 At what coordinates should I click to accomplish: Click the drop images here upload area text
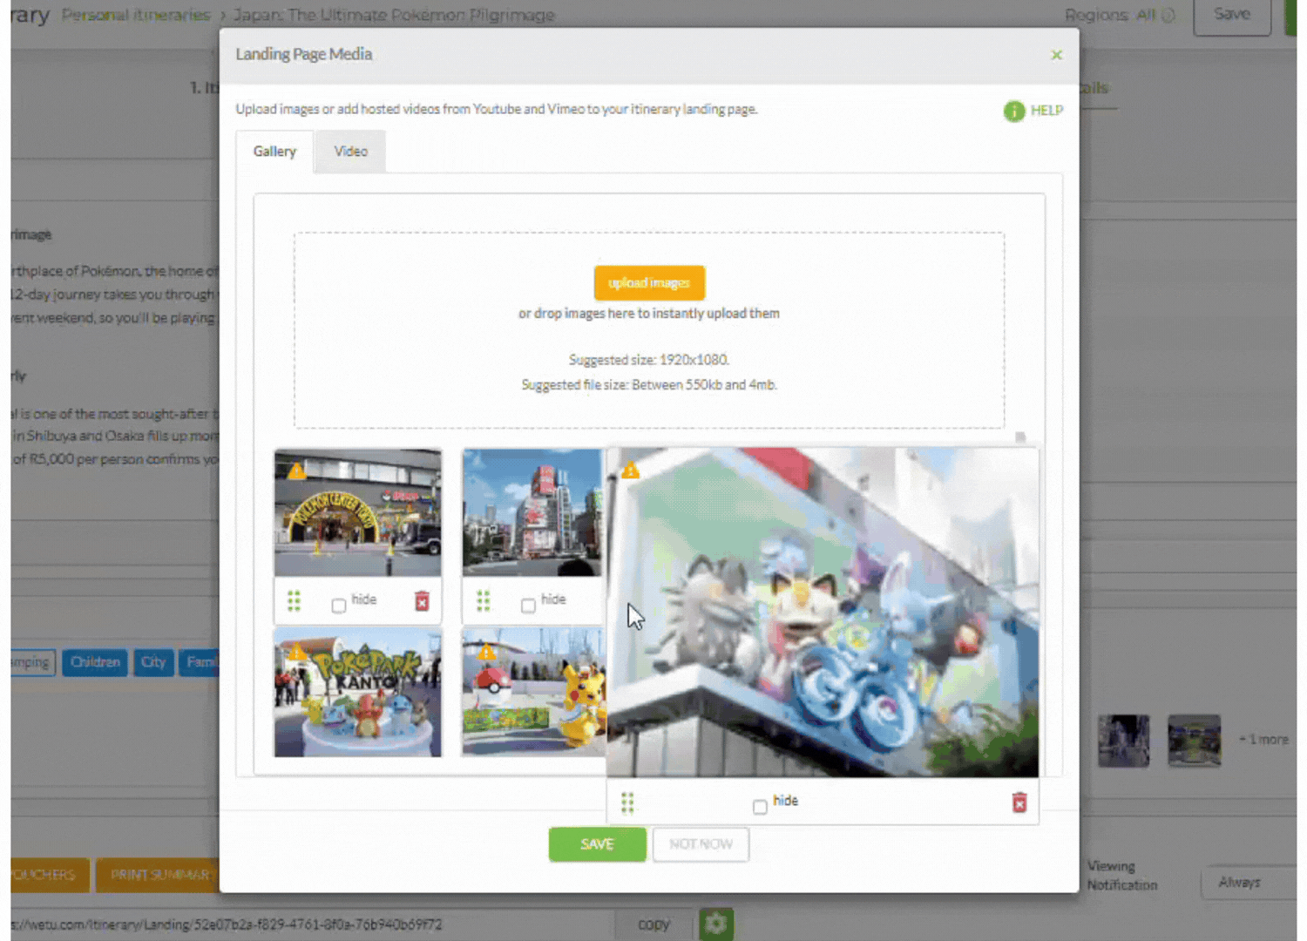[649, 314]
